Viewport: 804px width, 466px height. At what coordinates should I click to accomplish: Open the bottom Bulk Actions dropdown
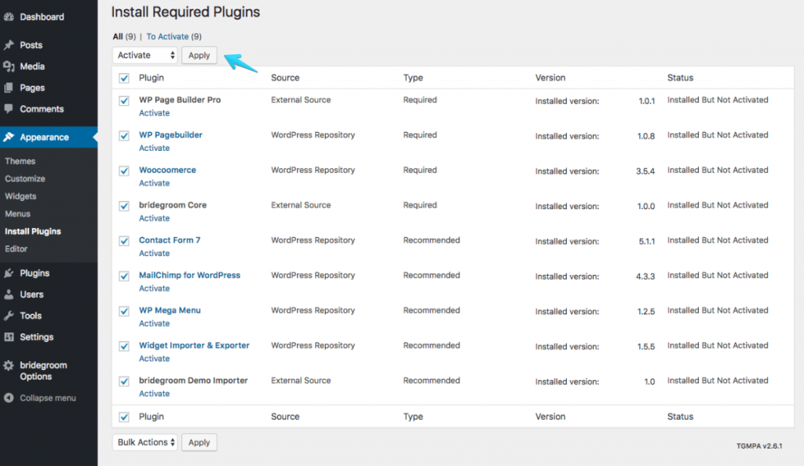pos(145,442)
